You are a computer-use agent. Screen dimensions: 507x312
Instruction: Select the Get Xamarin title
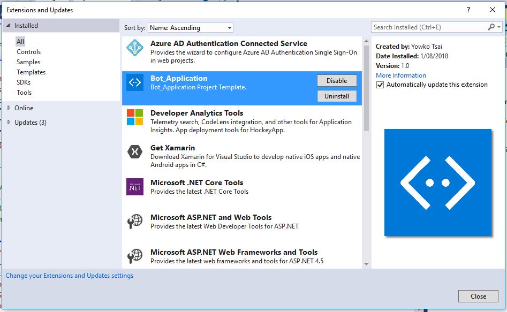[173, 148]
